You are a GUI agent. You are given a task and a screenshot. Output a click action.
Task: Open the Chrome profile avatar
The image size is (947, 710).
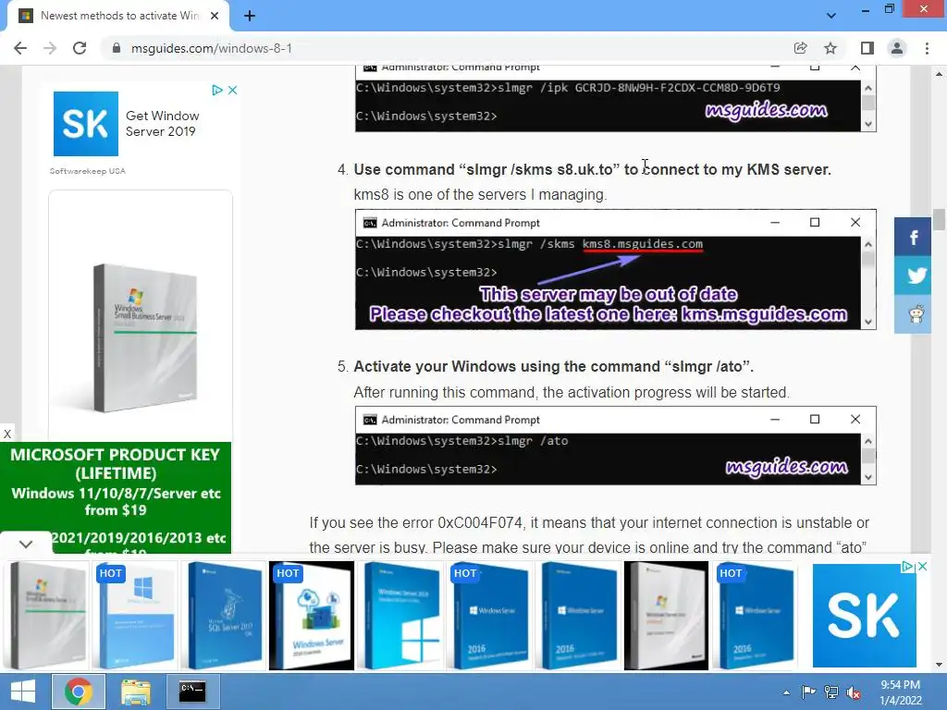[x=897, y=48]
